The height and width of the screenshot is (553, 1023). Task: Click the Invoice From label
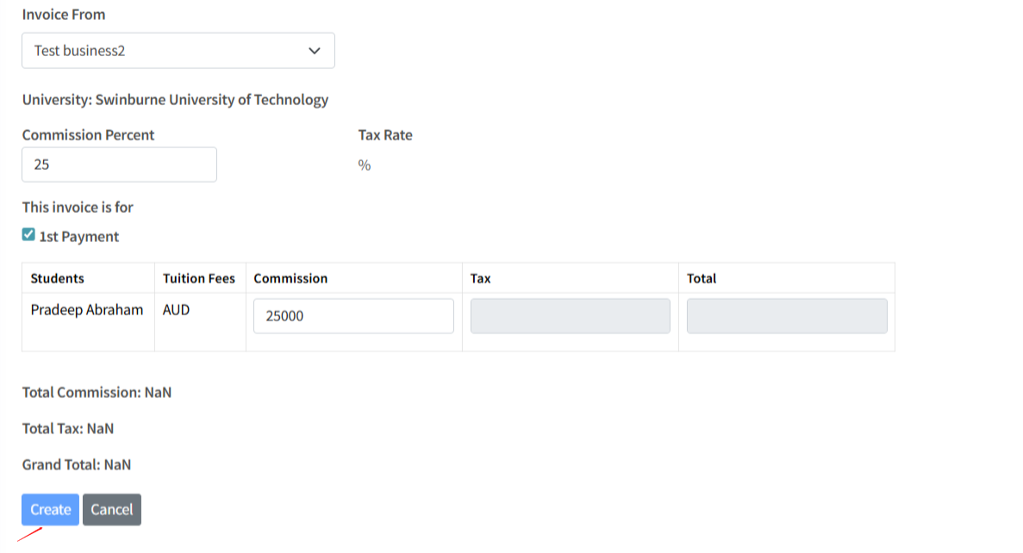coord(64,15)
